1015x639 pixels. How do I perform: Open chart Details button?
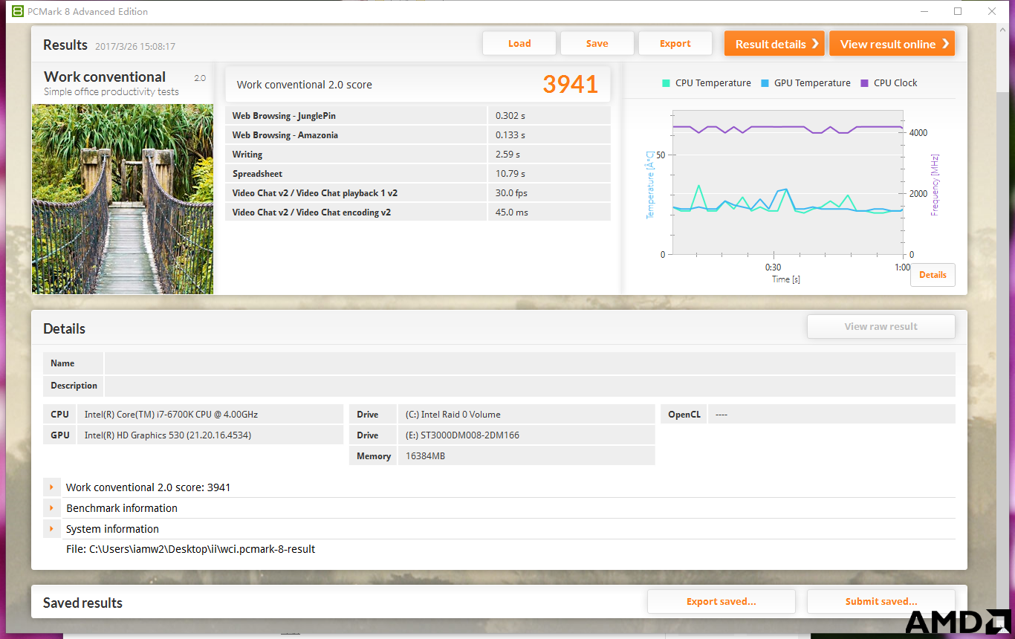(933, 275)
